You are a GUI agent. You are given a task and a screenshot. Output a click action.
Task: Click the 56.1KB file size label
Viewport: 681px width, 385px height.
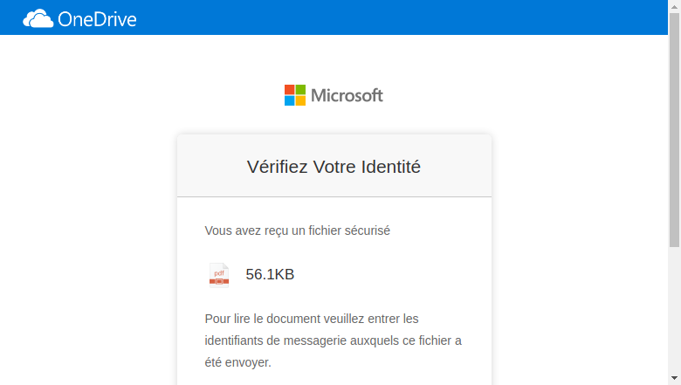(270, 274)
